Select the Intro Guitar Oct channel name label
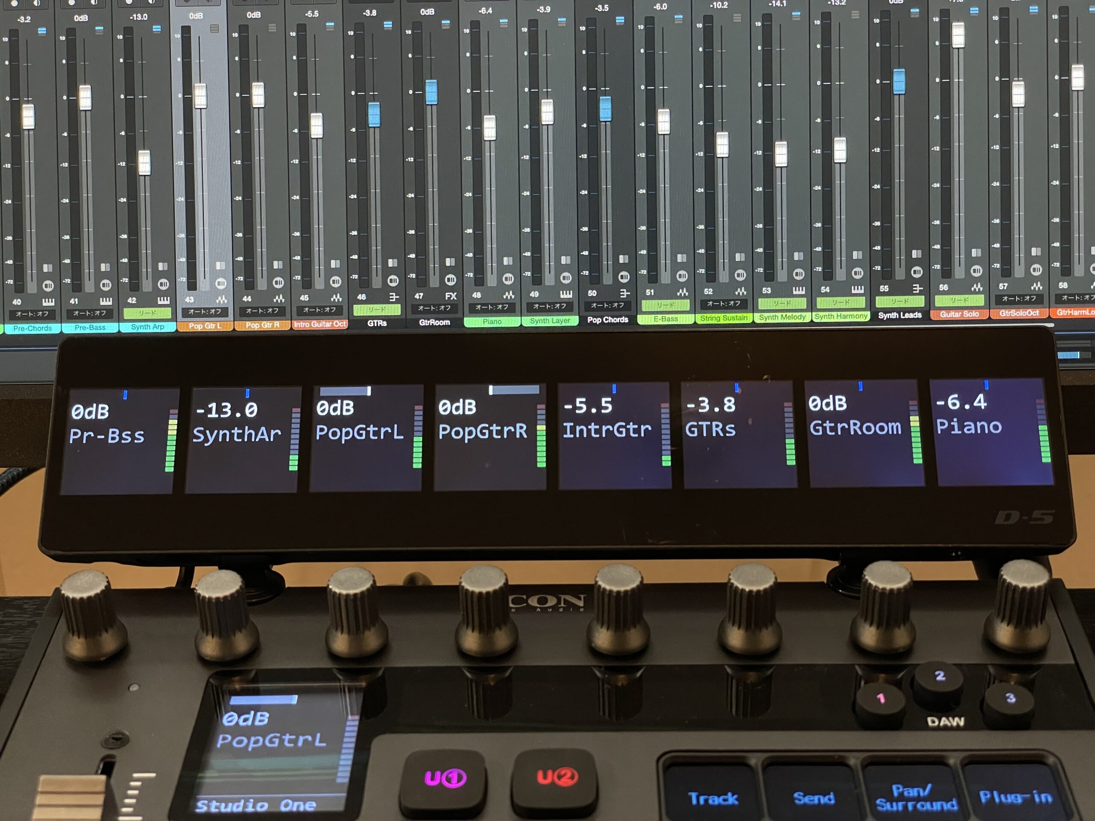1095x821 pixels. pyautogui.click(x=320, y=324)
